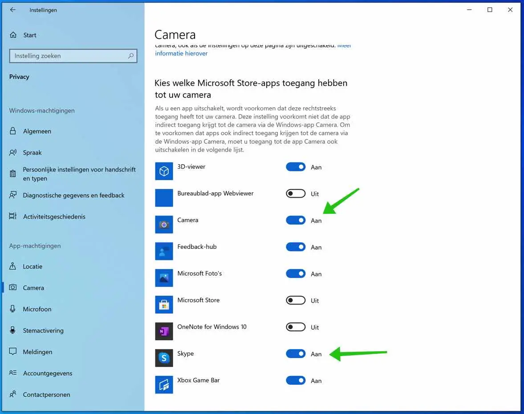Click the Microsoft Foto's app icon

(x=164, y=278)
